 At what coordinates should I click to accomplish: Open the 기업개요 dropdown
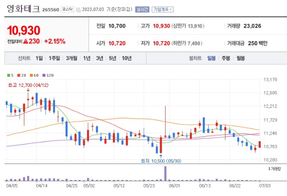tap(163, 10)
